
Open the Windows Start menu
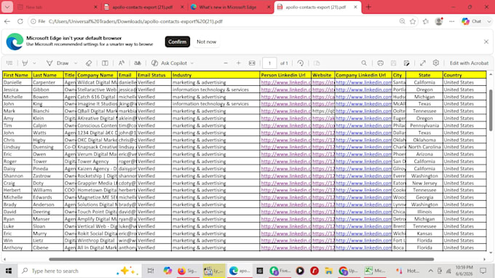[9, 271]
